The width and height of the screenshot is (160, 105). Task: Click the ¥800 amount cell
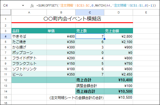tap(118, 58)
